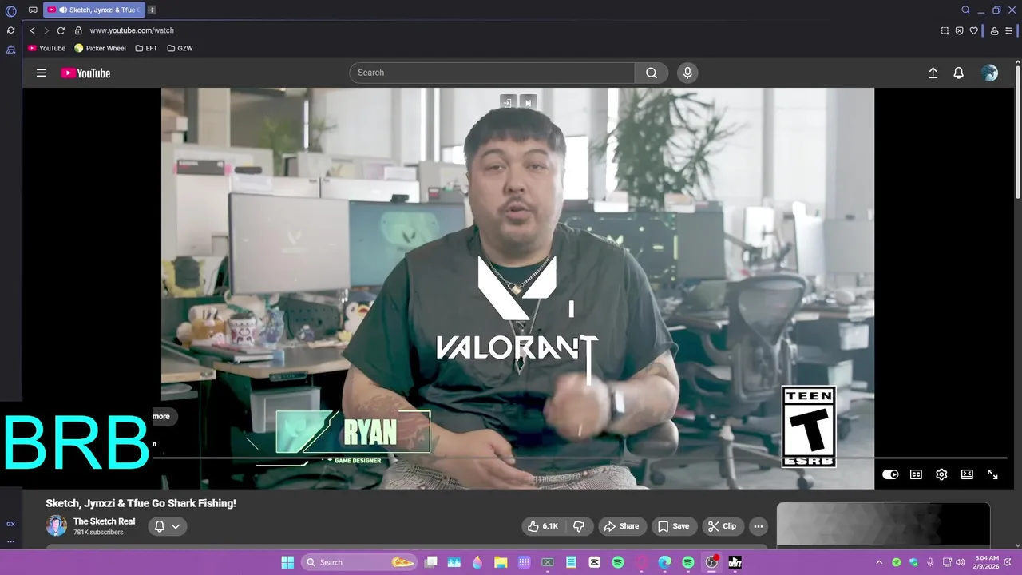Viewport: 1022px width, 575px height.
Task: Start voice search with microphone
Action: 687,73
